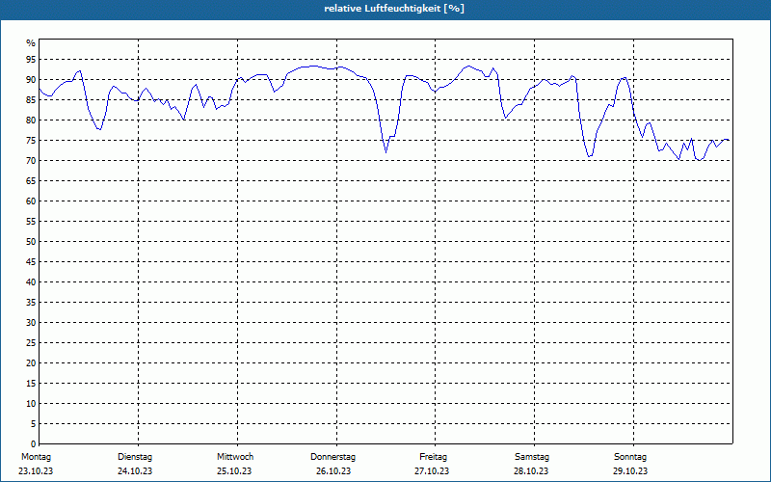This screenshot has height=482, width=771.
Task: Click the y-axis value '50'
Action: pyautogui.click(x=31, y=242)
